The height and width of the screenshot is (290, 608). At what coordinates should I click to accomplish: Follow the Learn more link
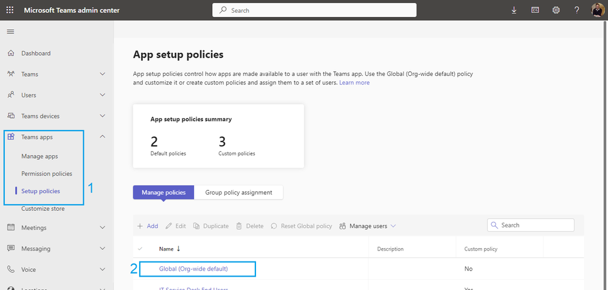click(354, 83)
